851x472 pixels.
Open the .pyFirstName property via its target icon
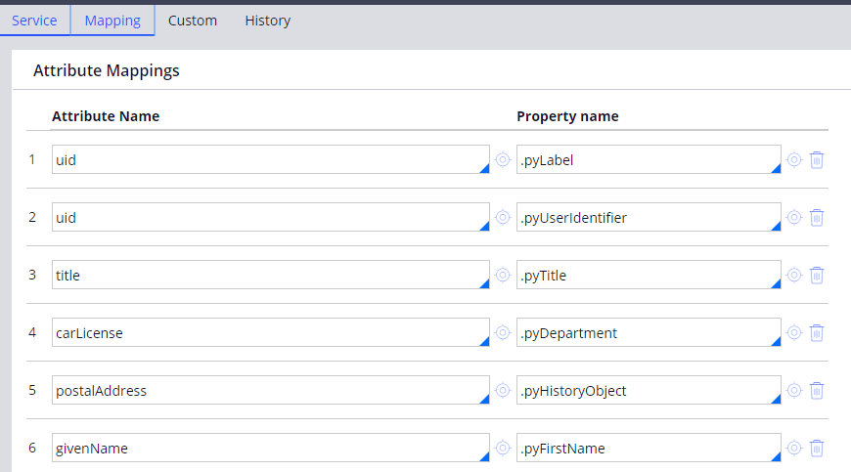pyautogui.click(x=794, y=448)
